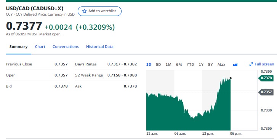The image size is (277, 140).
Task: Switch to the Chart tab
Action: click(x=40, y=47)
